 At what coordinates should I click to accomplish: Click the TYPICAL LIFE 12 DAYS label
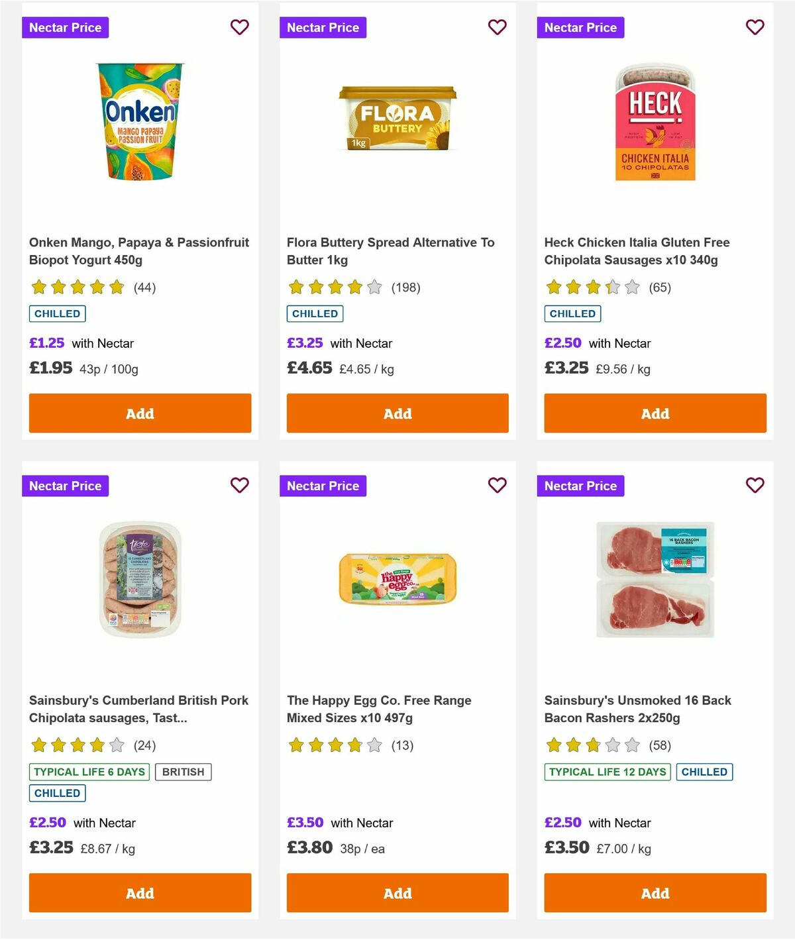tap(607, 772)
